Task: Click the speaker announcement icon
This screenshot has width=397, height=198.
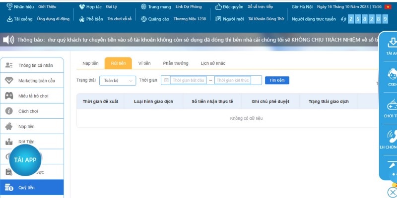Action: [x=8, y=40]
